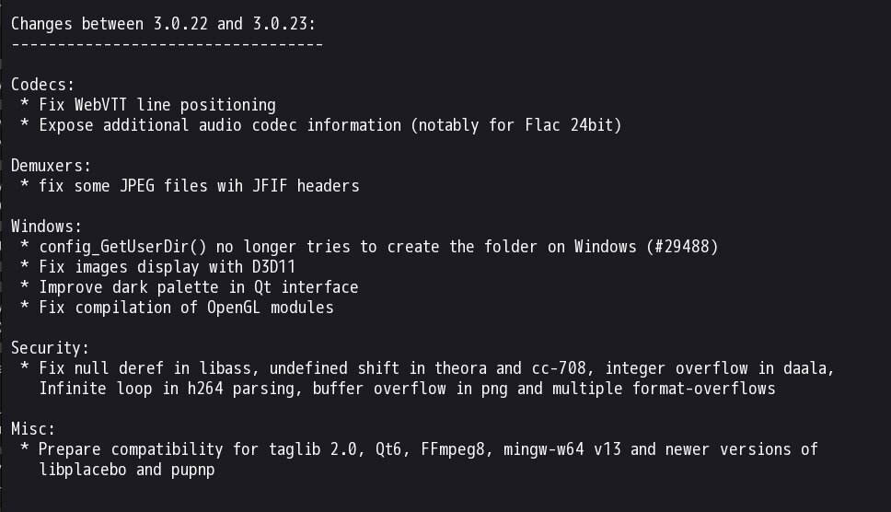Click the "Codecs:" section header

pos(42,85)
